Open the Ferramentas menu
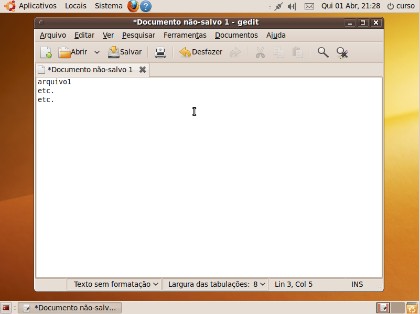This screenshot has height=314, width=420. coord(185,35)
